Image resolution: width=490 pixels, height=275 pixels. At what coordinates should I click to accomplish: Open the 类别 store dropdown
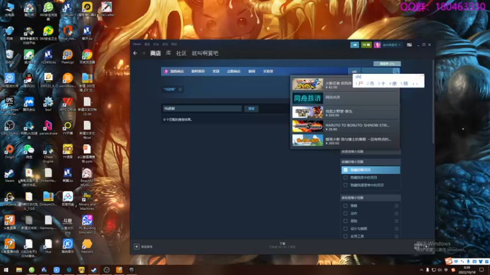216,71
